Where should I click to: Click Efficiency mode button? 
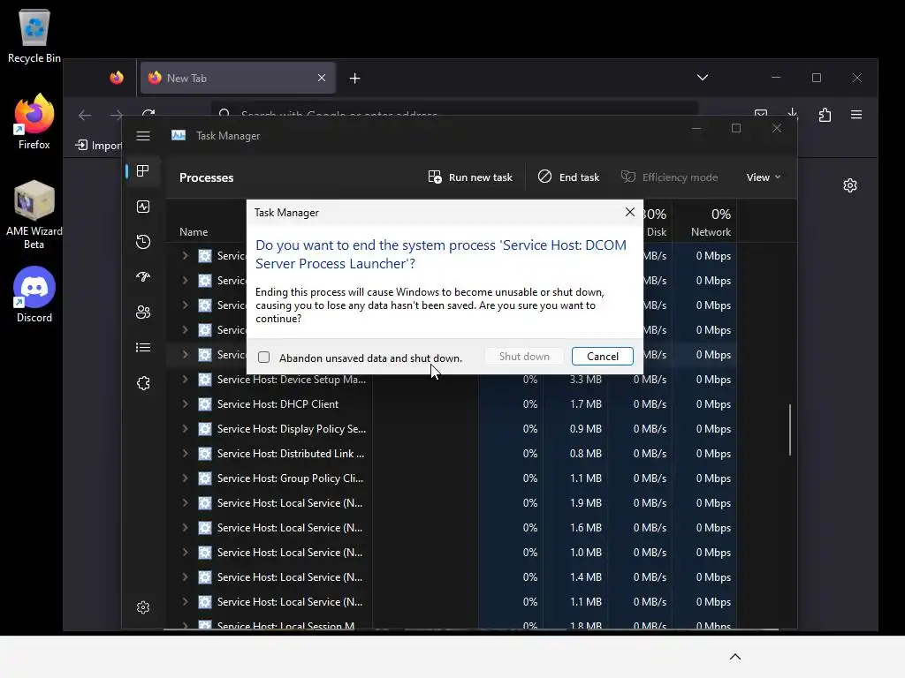pyautogui.click(x=670, y=177)
